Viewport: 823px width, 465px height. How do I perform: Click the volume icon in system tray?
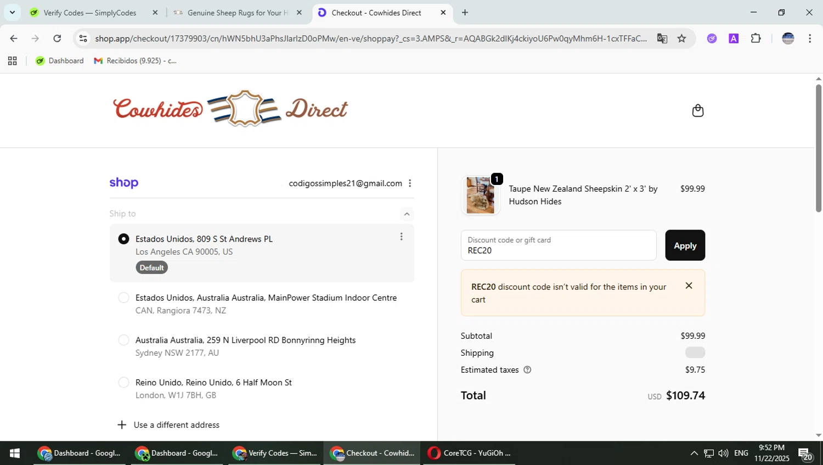tap(723, 453)
